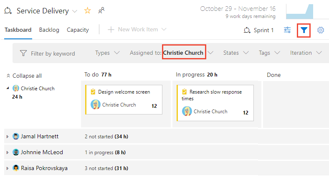Open view options sliders icon

(287, 30)
